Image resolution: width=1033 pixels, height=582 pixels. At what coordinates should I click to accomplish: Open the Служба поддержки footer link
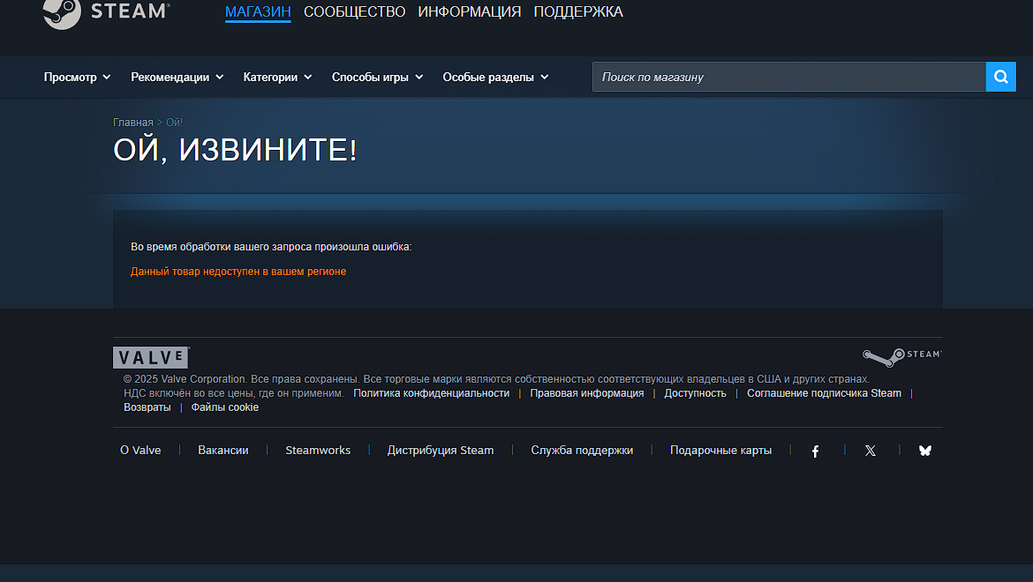pos(582,451)
